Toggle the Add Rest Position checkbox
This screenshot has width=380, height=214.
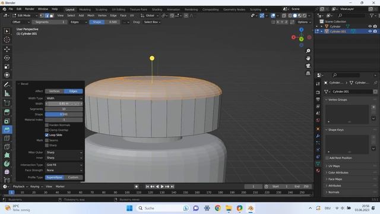click(x=327, y=158)
